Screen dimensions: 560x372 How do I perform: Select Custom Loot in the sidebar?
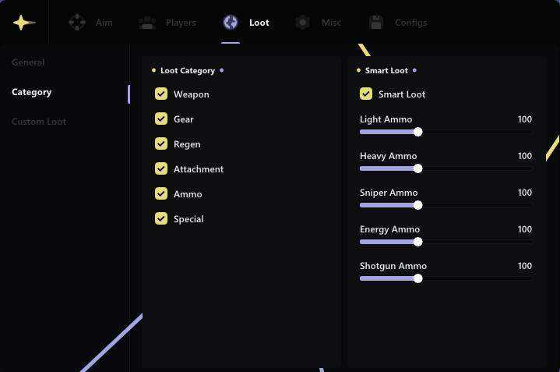point(39,122)
